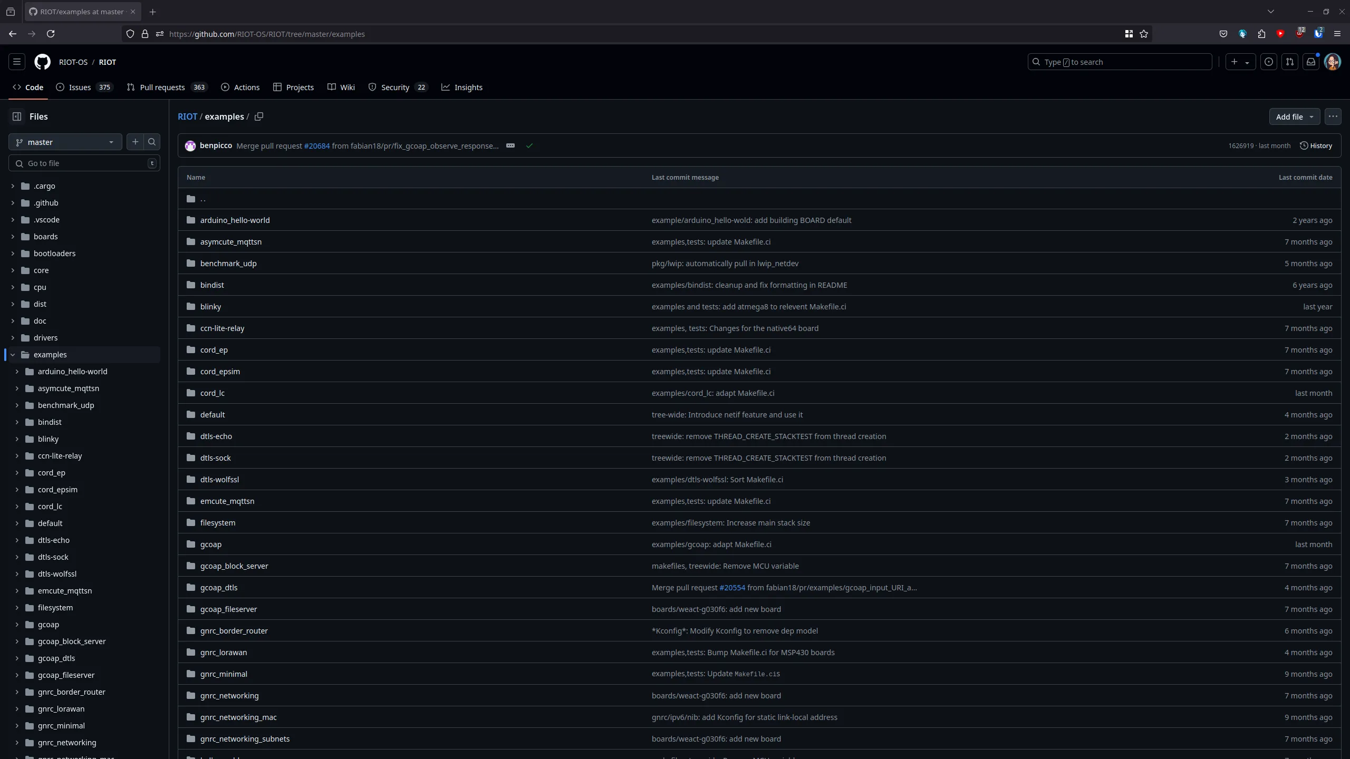Open the Wiki tab
1350x759 pixels.
point(341,87)
